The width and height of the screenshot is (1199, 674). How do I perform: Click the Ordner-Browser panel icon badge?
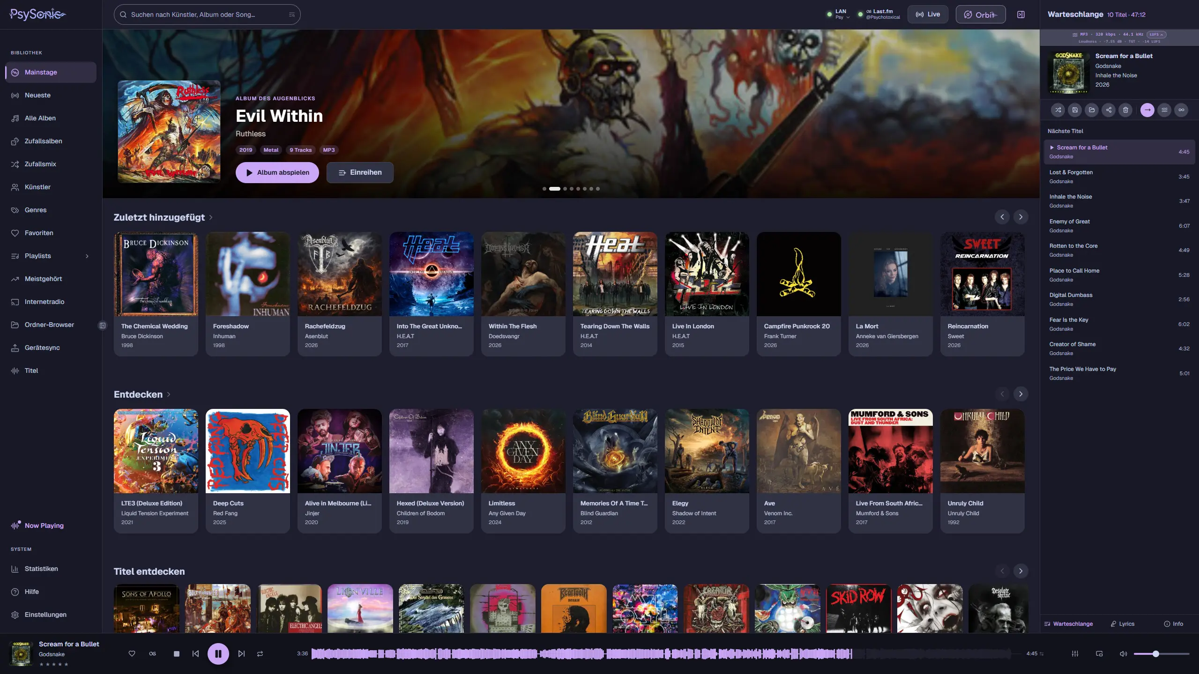point(103,326)
